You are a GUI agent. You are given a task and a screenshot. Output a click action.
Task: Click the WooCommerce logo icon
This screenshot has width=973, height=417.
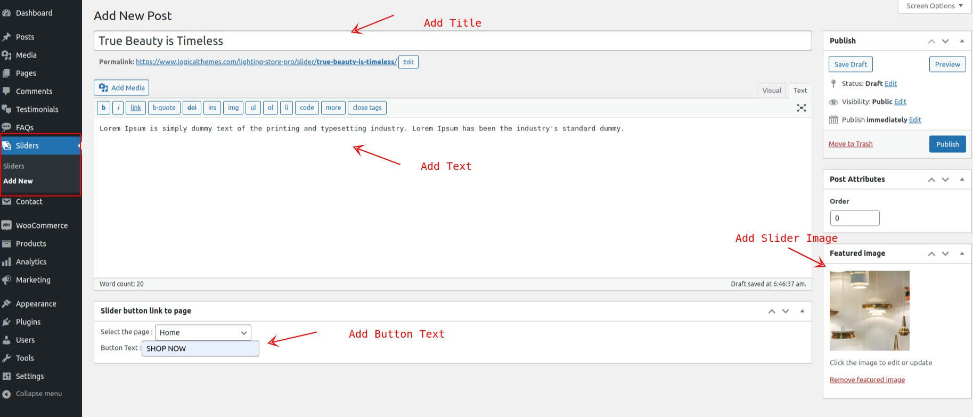point(6,225)
